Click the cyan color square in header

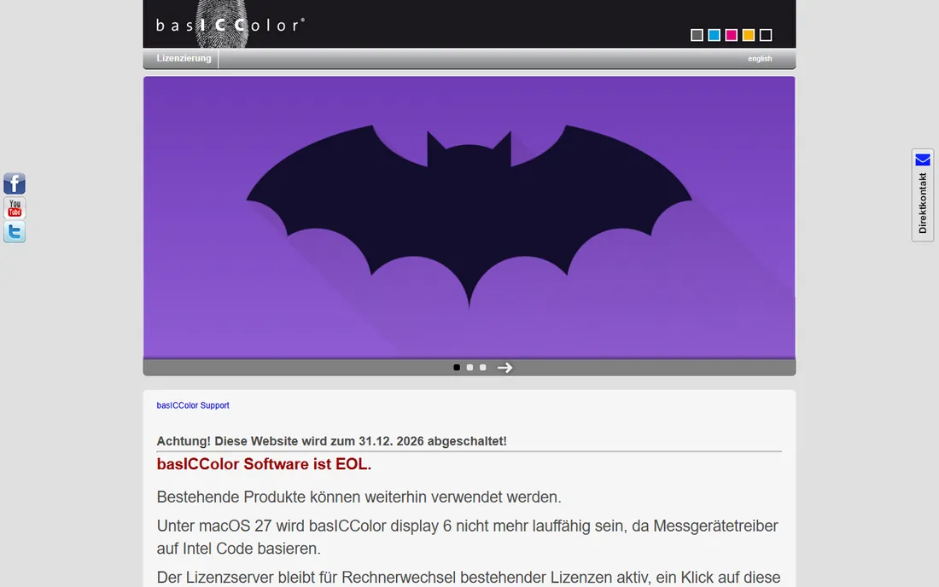point(714,35)
